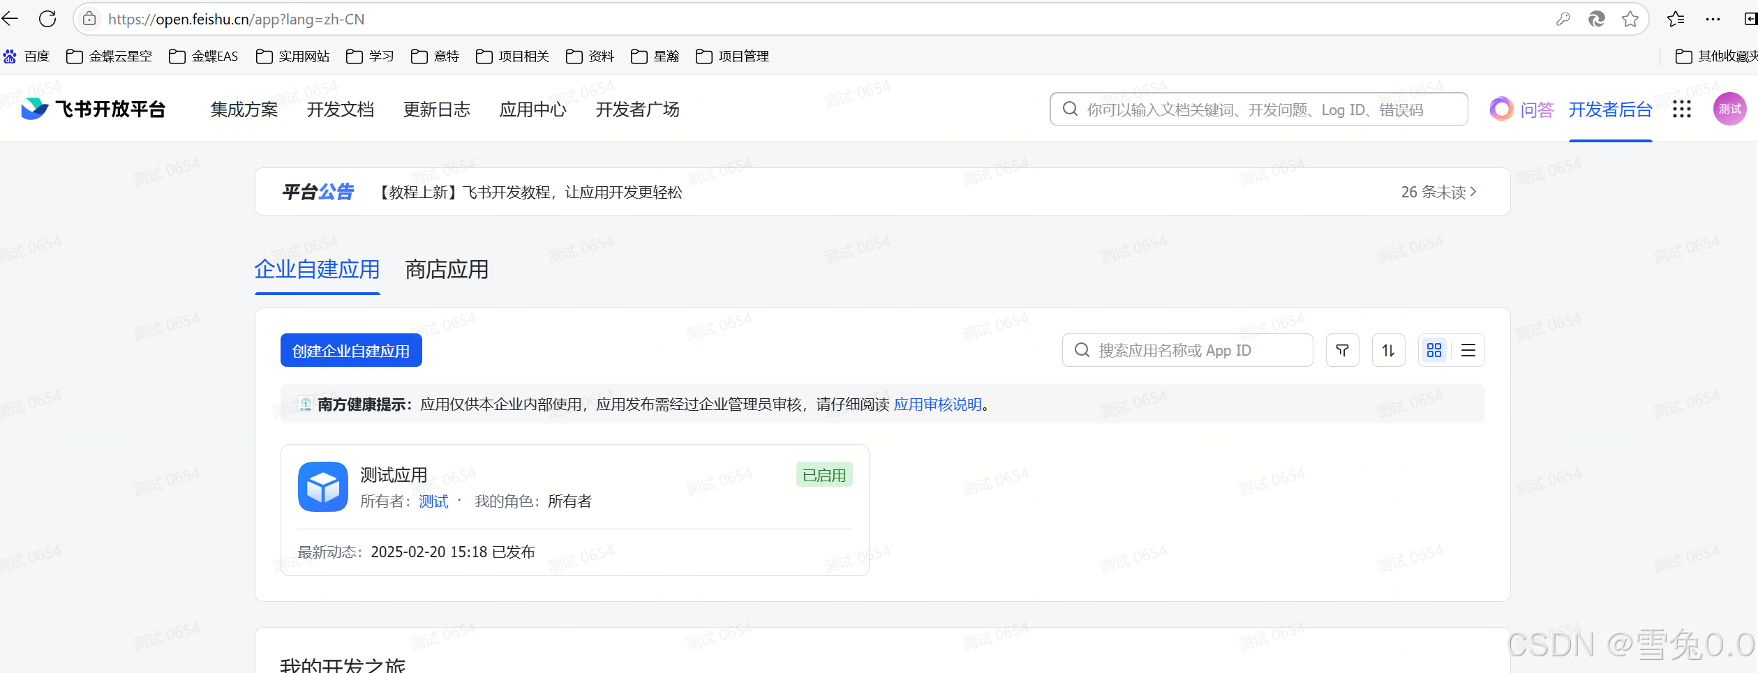Screen dimensions: 1758x673
Task: Open the 应用中心 menu item
Action: (533, 109)
